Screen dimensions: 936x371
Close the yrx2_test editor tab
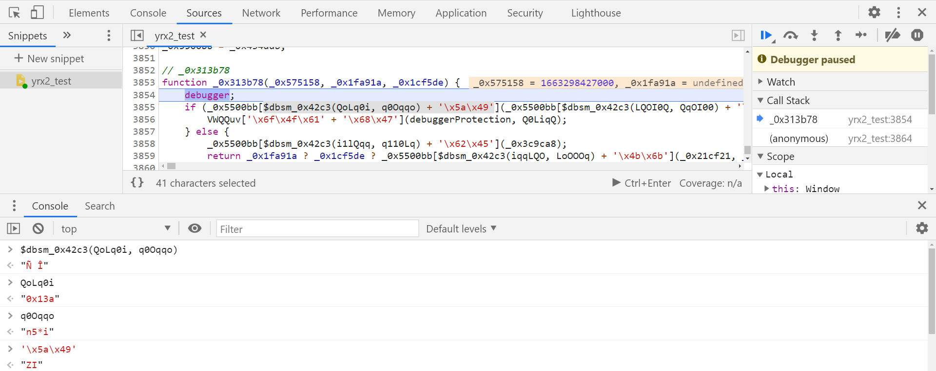[203, 35]
